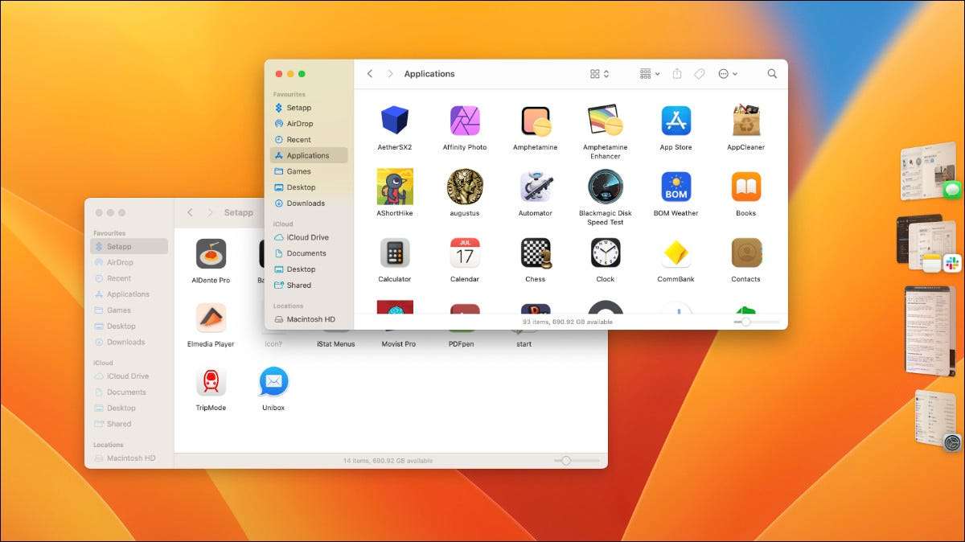Image resolution: width=965 pixels, height=542 pixels.
Task: Click the PDFpen label in Setapp window
Action: 462,344
